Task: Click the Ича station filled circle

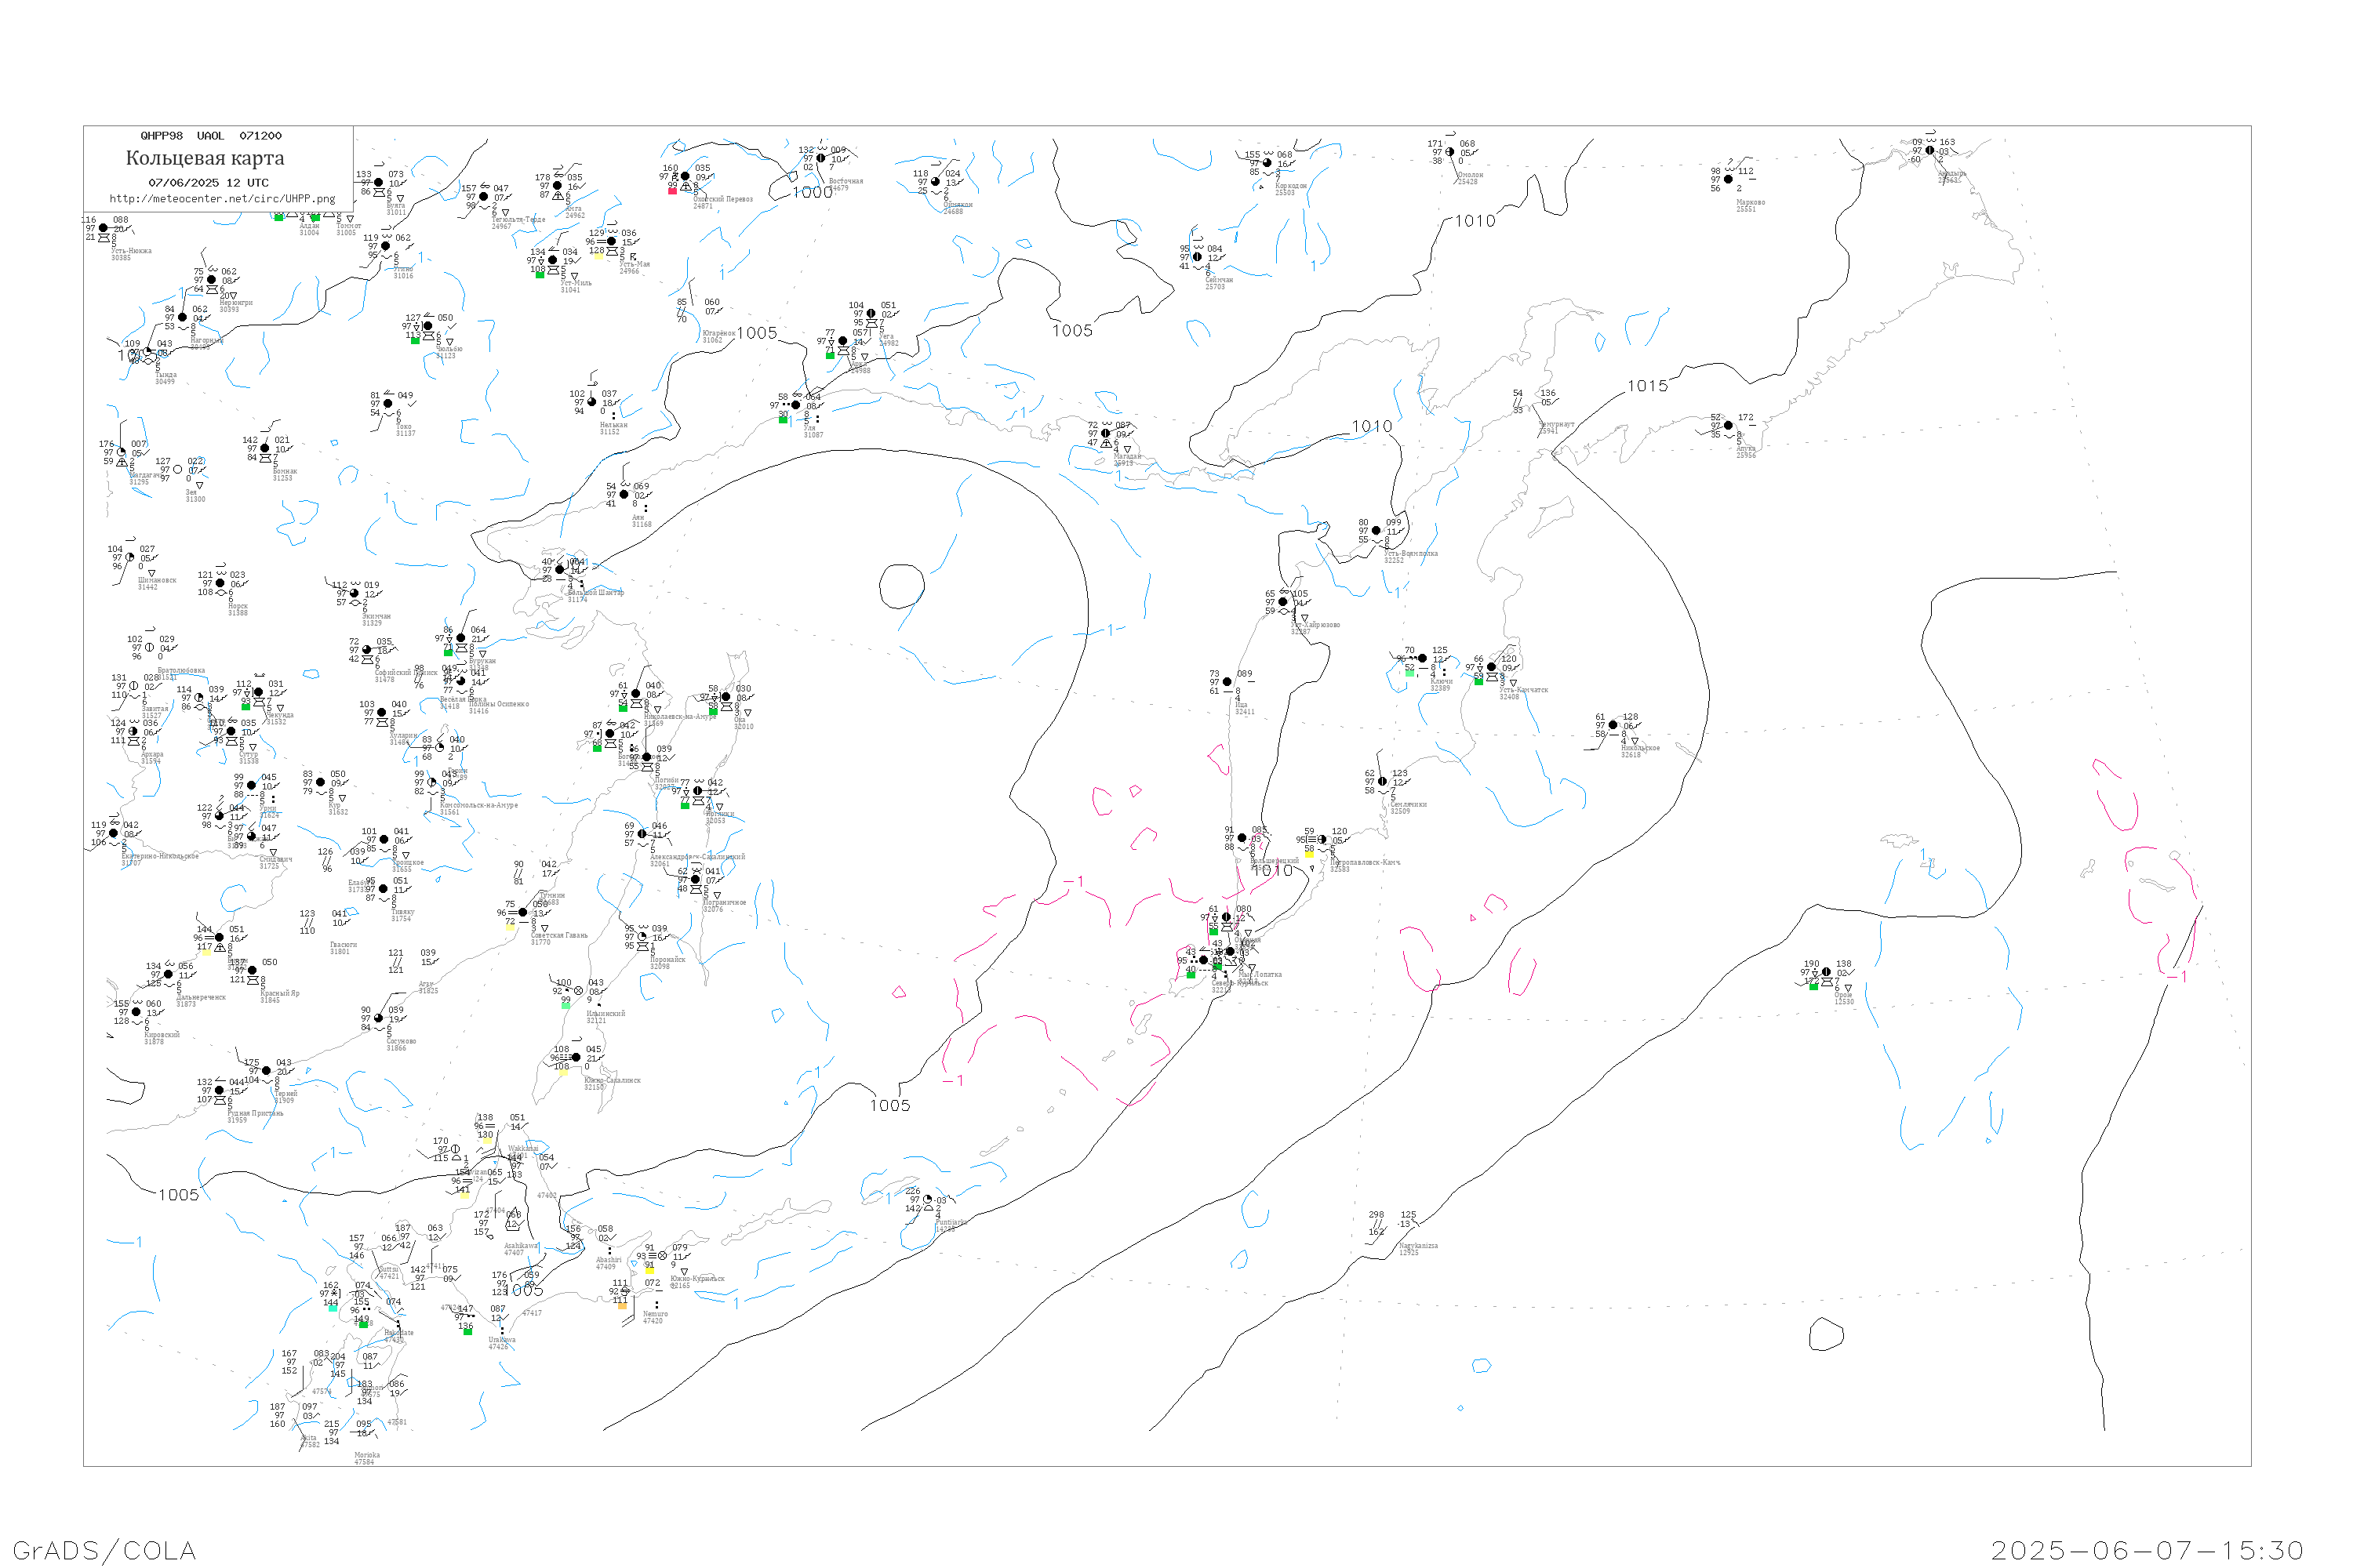Action: [x=1227, y=682]
